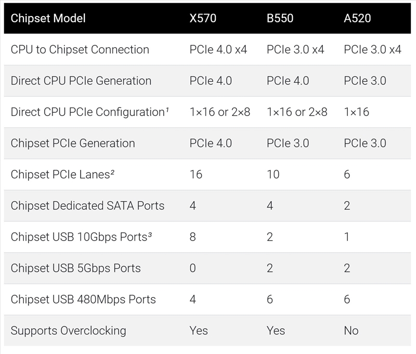Click the A520 overclocking value "No"
Image resolution: width=416 pixels, height=354 pixels.
351,331
